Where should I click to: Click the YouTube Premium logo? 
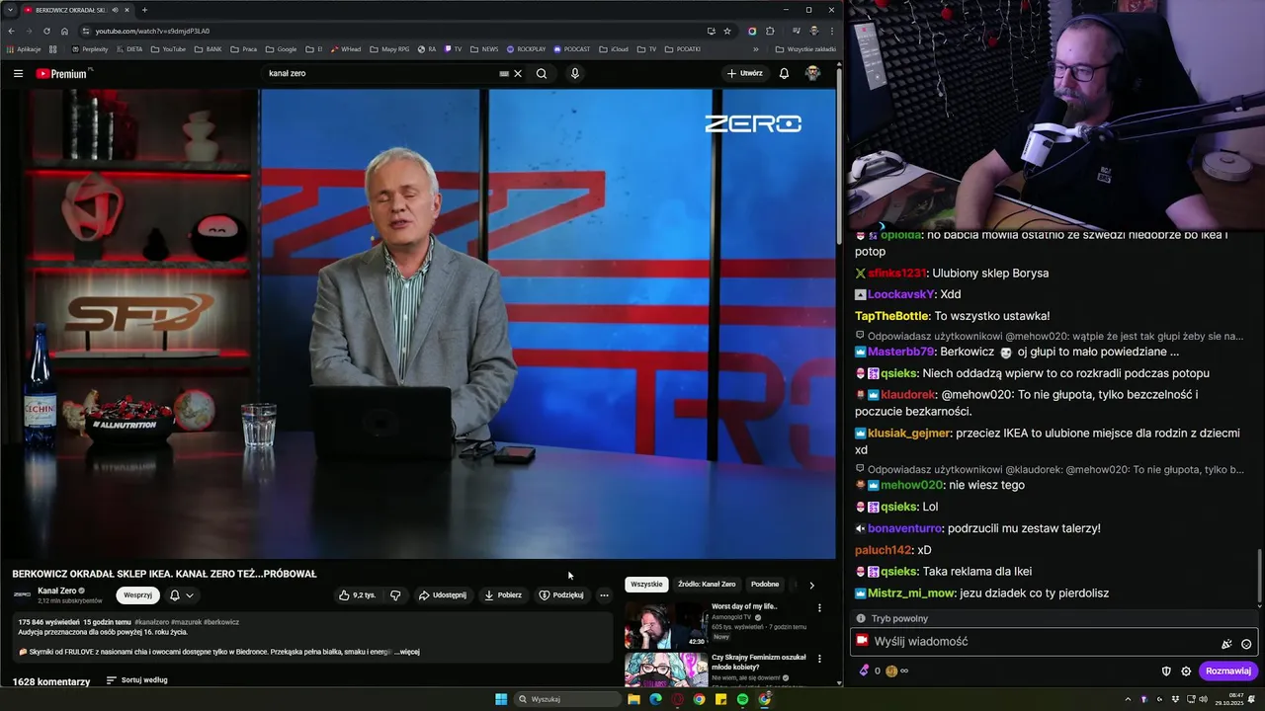pyautogui.click(x=61, y=73)
